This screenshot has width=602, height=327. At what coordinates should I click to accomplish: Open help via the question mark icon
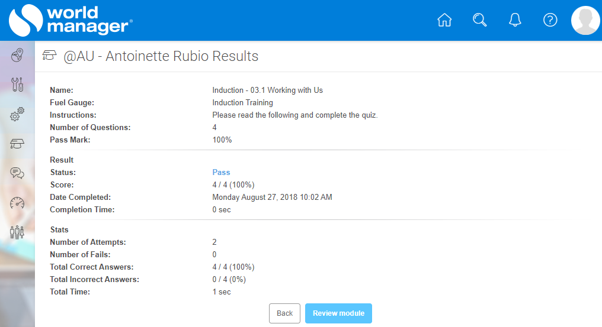coord(550,20)
